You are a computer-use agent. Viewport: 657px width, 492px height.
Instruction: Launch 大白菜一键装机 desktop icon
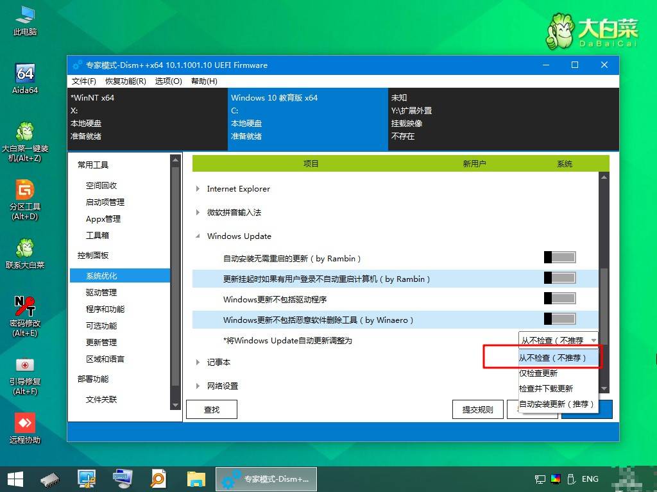pyautogui.click(x=25, y=142)
